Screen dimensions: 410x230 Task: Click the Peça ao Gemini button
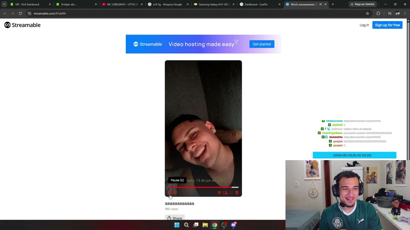(x=362, y=4)
